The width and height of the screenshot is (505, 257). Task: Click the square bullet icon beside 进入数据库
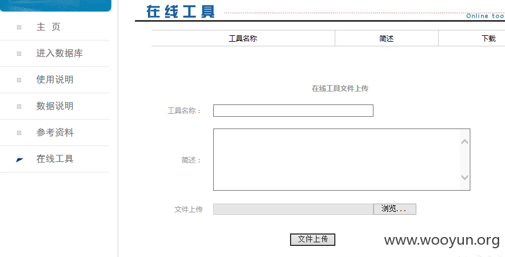click(19, 54)
